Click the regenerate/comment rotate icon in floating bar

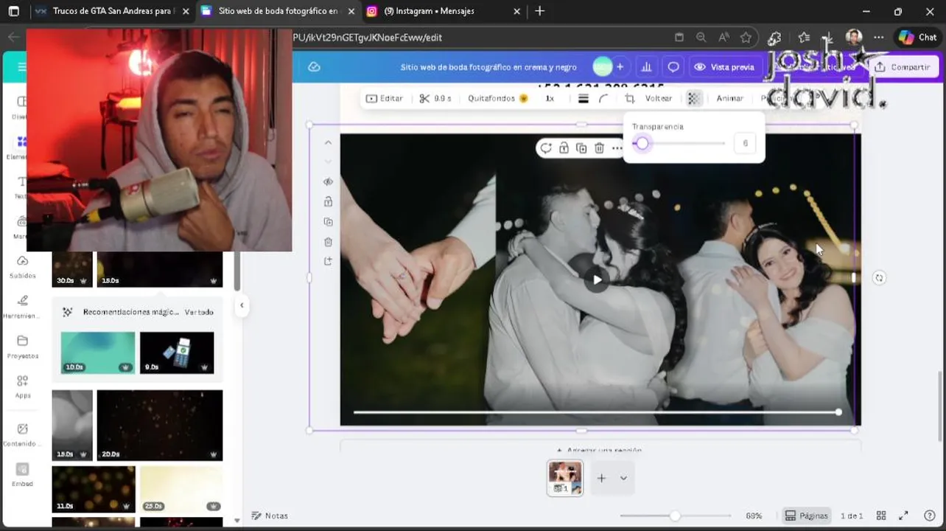click(x=546, y=148)
